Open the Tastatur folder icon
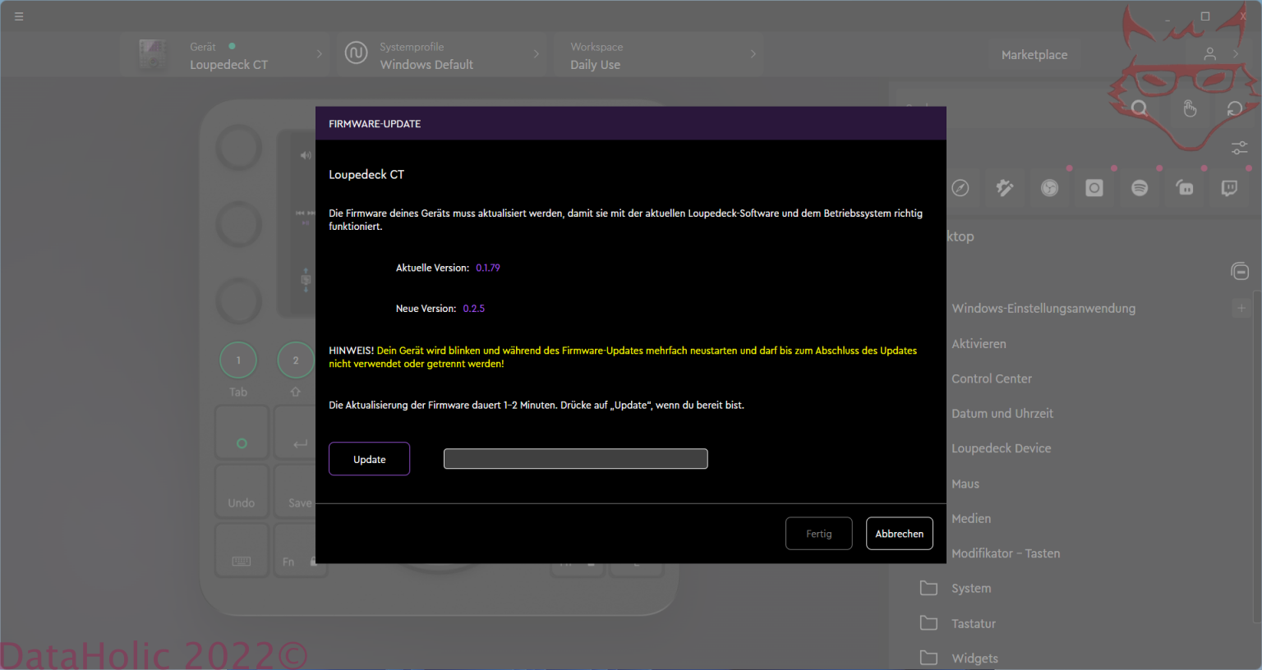 [x=928, y=623]
